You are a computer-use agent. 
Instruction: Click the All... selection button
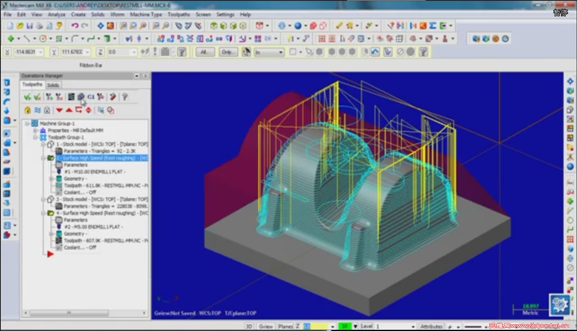pos(205,52)
